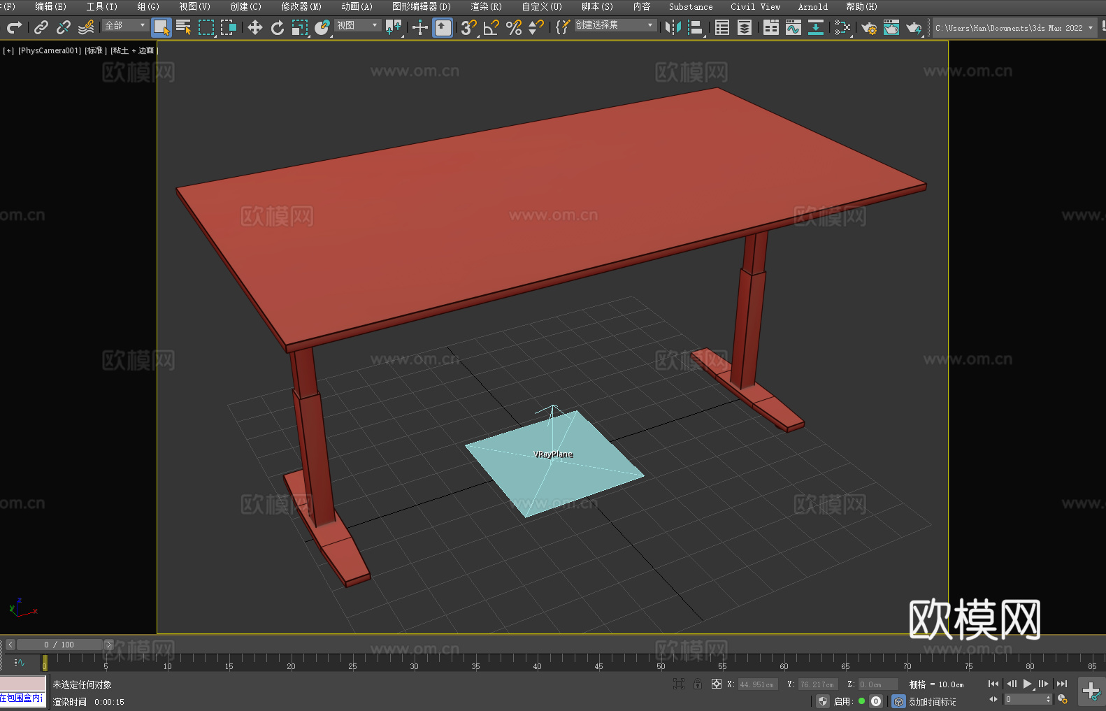Toggle the Scene Explorer icon
The image size is (1106, 711).
click(x=722, y=27)
